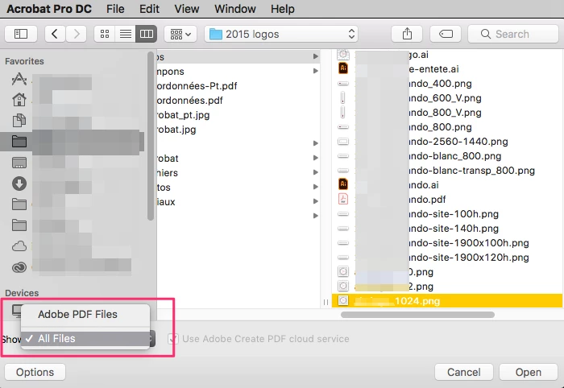The width and height of the screenshot is (564, 388).
Task: Click the Illustrator icon of ndo.ai
Action: 343,184
